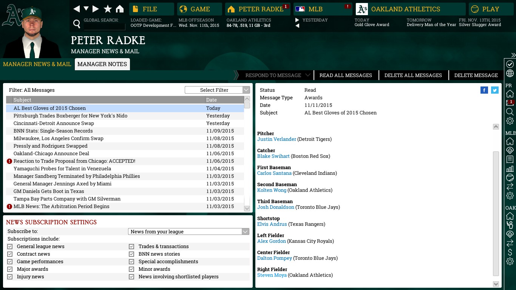The image size is (516, 290).
Task: Switch to Manager Notes tab
Action: coord(102,64)
